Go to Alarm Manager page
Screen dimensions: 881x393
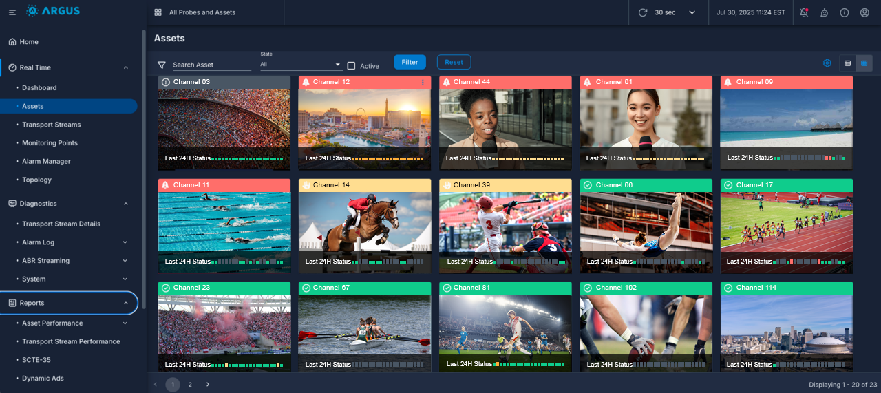coord(46,161)
